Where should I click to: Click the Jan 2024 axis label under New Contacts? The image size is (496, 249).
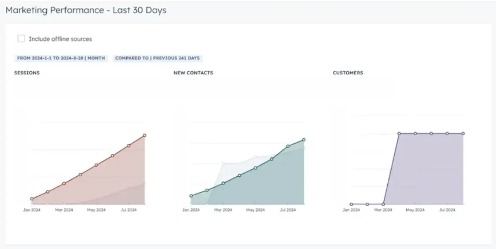(191, 210)
